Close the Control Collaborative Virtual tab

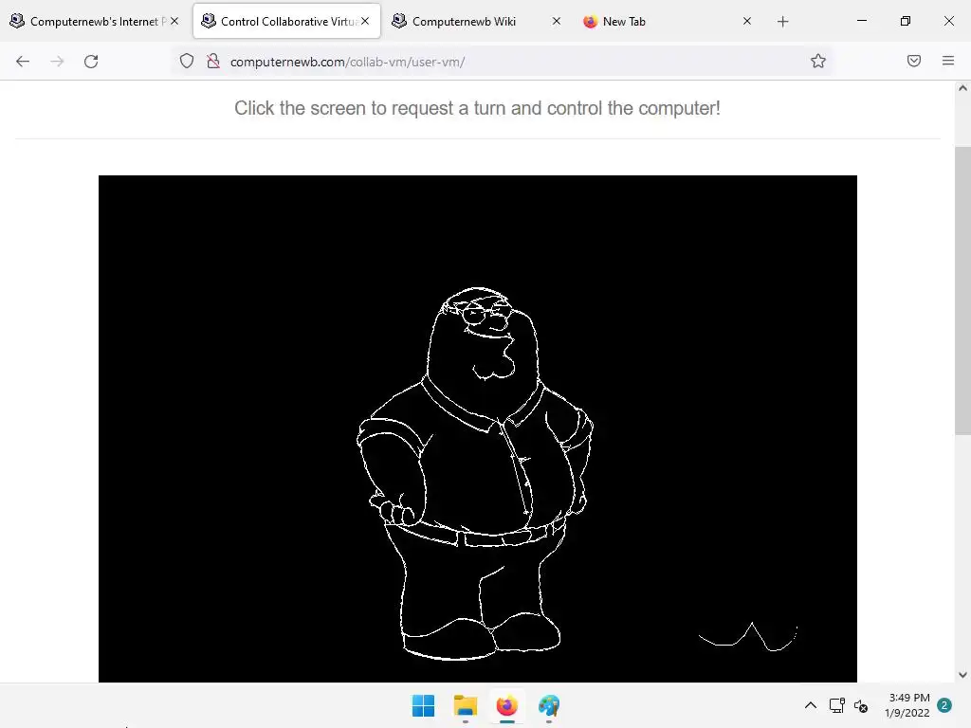[365, 21]
